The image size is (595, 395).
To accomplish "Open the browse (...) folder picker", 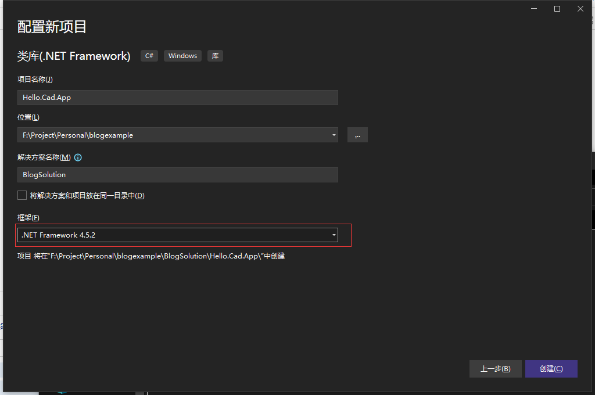I will tap(357, 134).
